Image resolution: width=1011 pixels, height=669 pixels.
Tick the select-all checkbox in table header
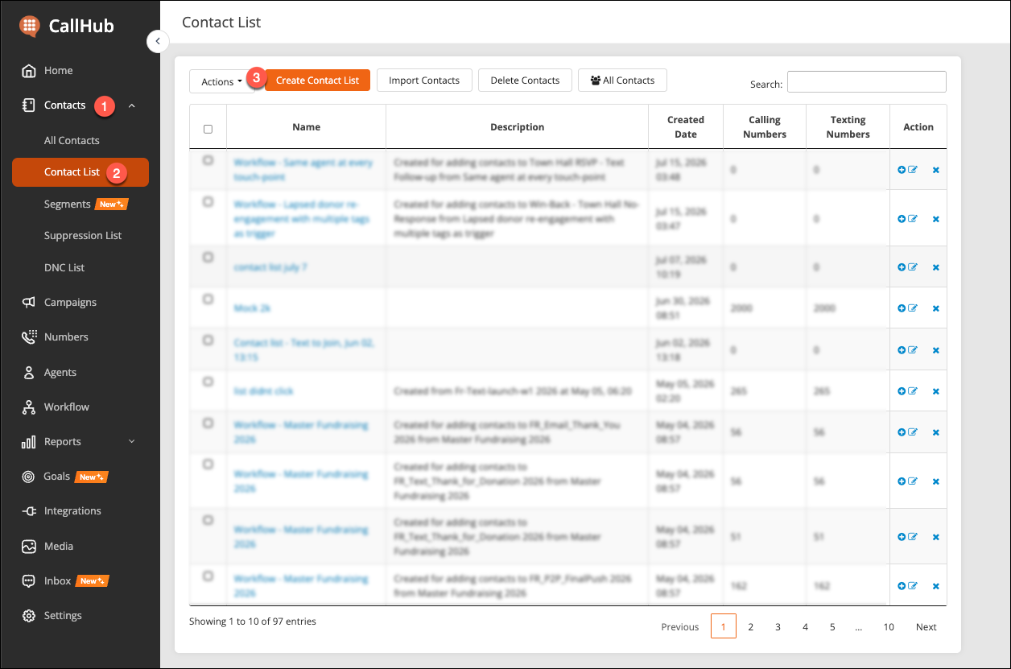pyautogui.click(x=208, y=129)
